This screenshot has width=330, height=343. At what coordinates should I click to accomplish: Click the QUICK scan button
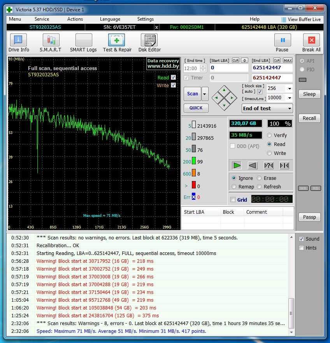[196, 108]
